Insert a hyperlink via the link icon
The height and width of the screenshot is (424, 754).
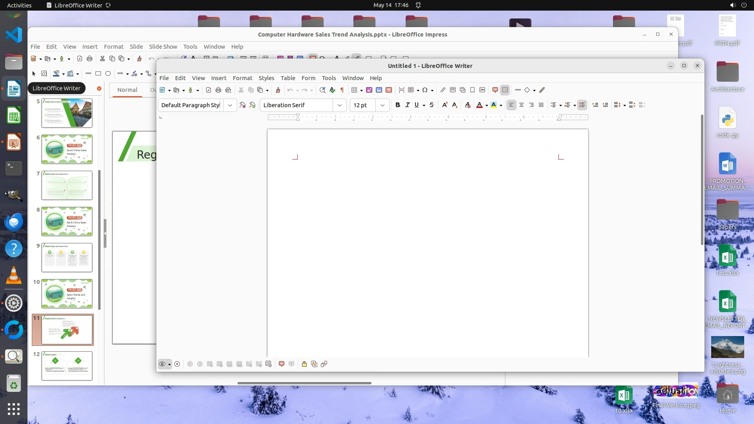443,90
